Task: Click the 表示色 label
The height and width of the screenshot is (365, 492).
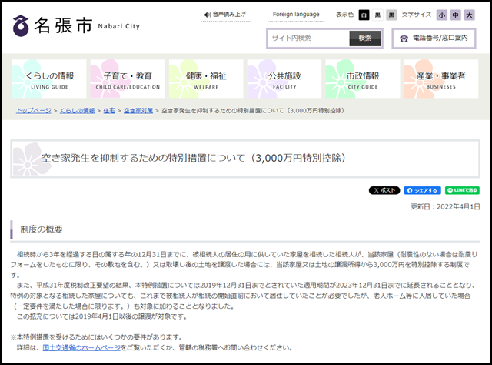Action: [344, 15]
